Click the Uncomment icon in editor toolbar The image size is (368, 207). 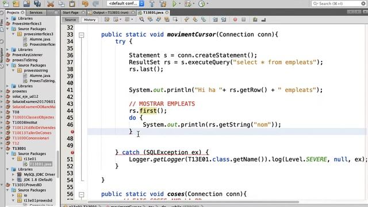[263, 20]
